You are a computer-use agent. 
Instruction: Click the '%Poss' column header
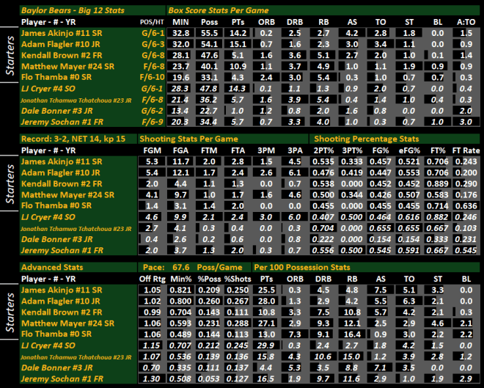click(209, 279)
